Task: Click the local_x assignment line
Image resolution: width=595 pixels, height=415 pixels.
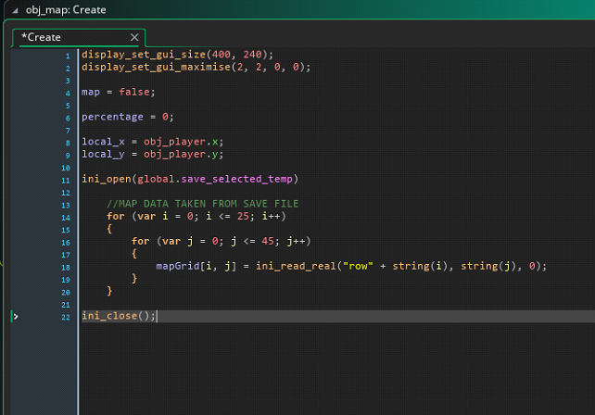Action: [x=153, y=142]
